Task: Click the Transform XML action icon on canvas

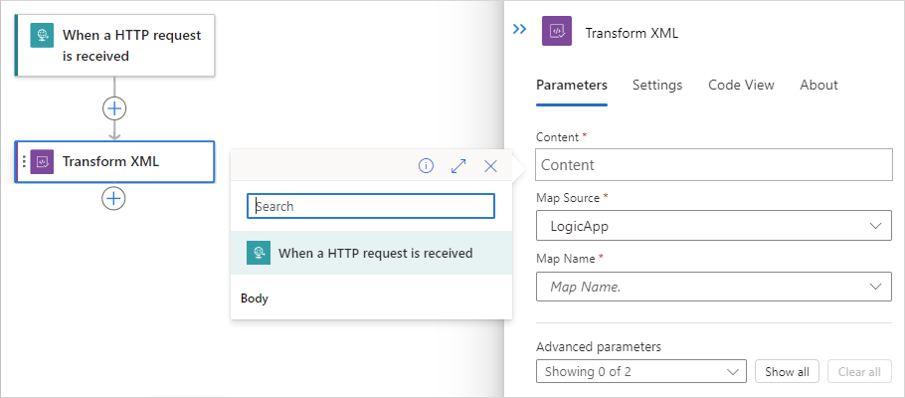Action: coord(42,161)
